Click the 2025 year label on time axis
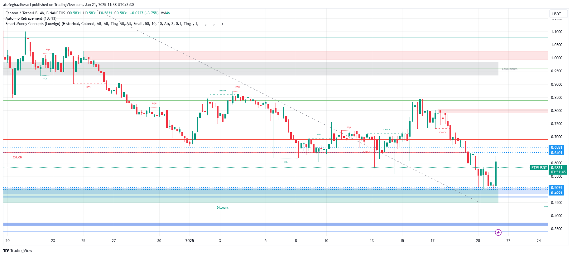 (x=190, y=241)
